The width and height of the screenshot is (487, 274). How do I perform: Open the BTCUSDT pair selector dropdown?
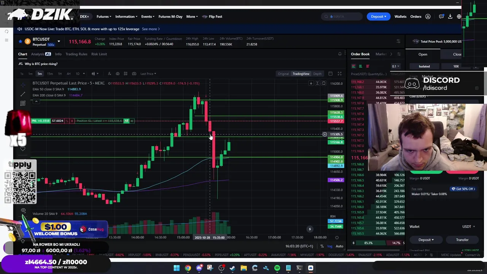point(59,41)
